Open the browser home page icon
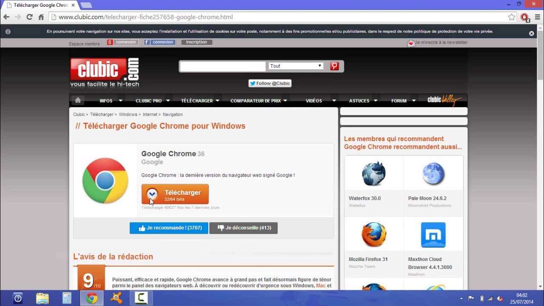The height and width of the screenshot is (306, 544). point(41,17)
